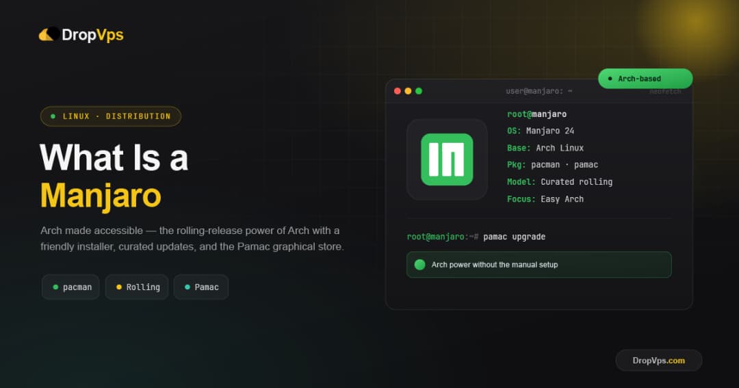This screenshot has height=388, width=739.
Task: Click the yellow 'Manjaro' headline word
Action: point(101,196)
